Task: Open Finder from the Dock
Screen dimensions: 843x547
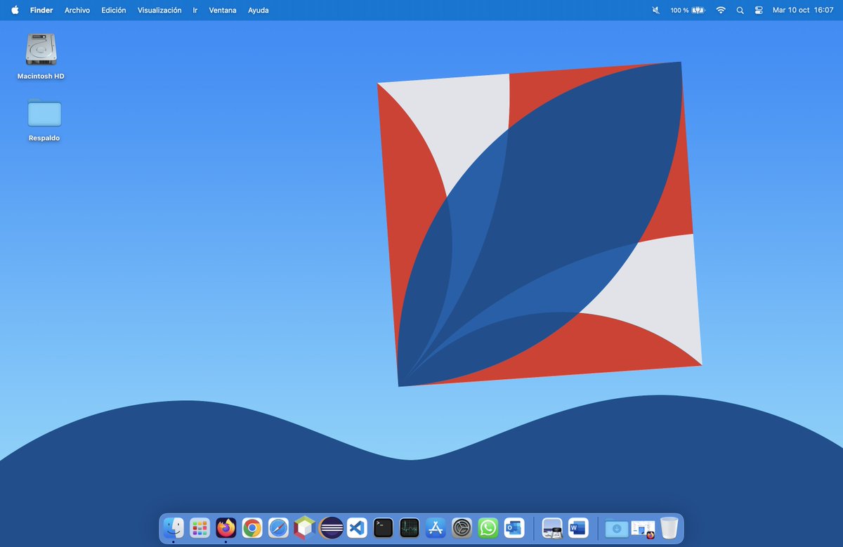Action: pyautogui.click(x=173, y=527)
